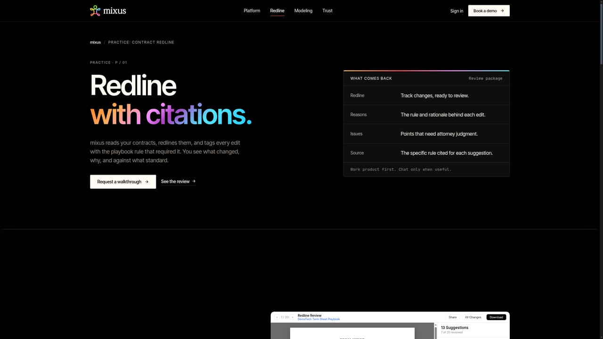Click the 'Reasons' row label
The height and width of the screenshot is (339, 603).
pyautogui.click(x=359, y=115)
